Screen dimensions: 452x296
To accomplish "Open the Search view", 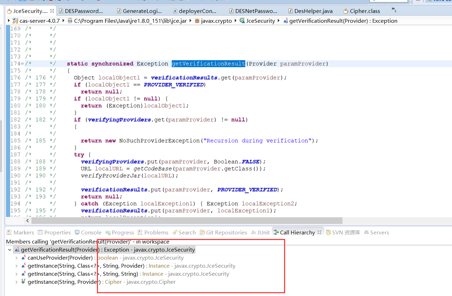I will point(186,232).
